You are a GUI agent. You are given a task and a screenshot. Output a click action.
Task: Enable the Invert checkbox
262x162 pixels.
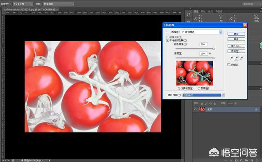tap(228, 65)
